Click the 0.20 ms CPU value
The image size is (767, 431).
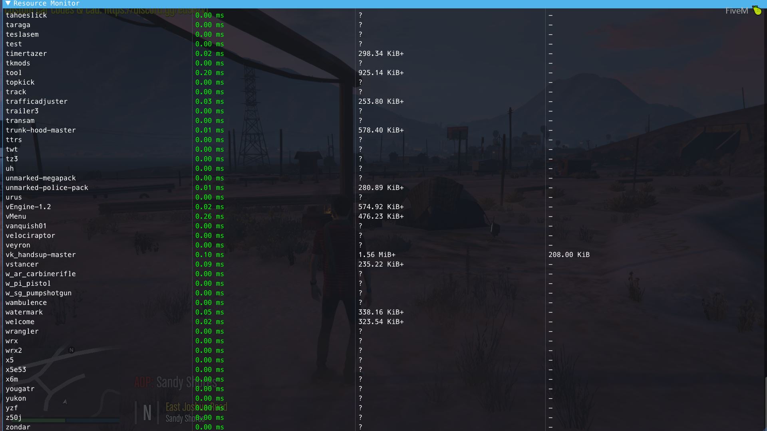coord(210,73)
